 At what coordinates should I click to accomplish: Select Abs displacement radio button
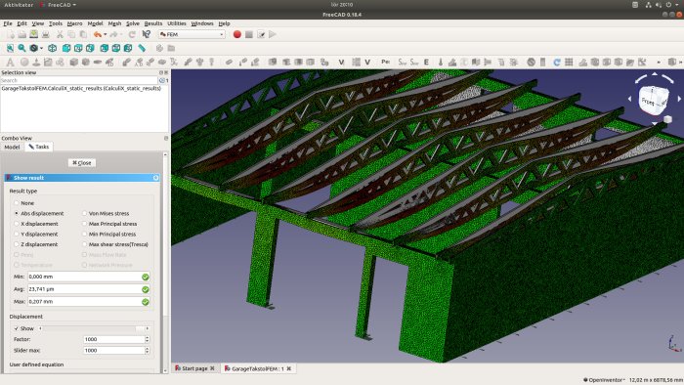(17, 214)
